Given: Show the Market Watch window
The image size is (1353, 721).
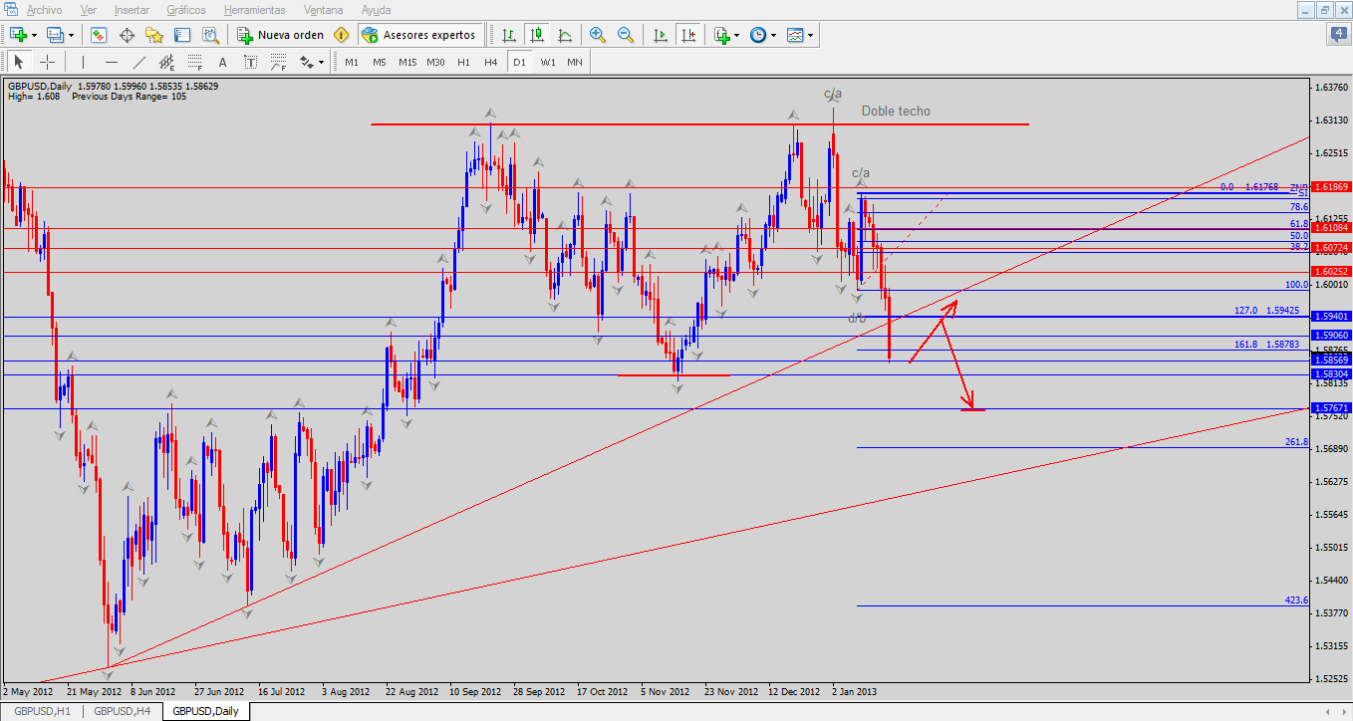Looking at the screenshot, I should point(99,35).
